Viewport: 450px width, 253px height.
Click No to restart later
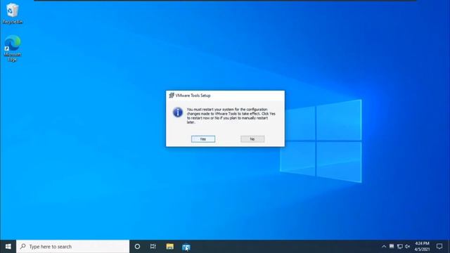252,139
